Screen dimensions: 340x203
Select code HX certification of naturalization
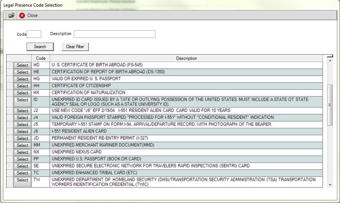click(x=22, y=92)
